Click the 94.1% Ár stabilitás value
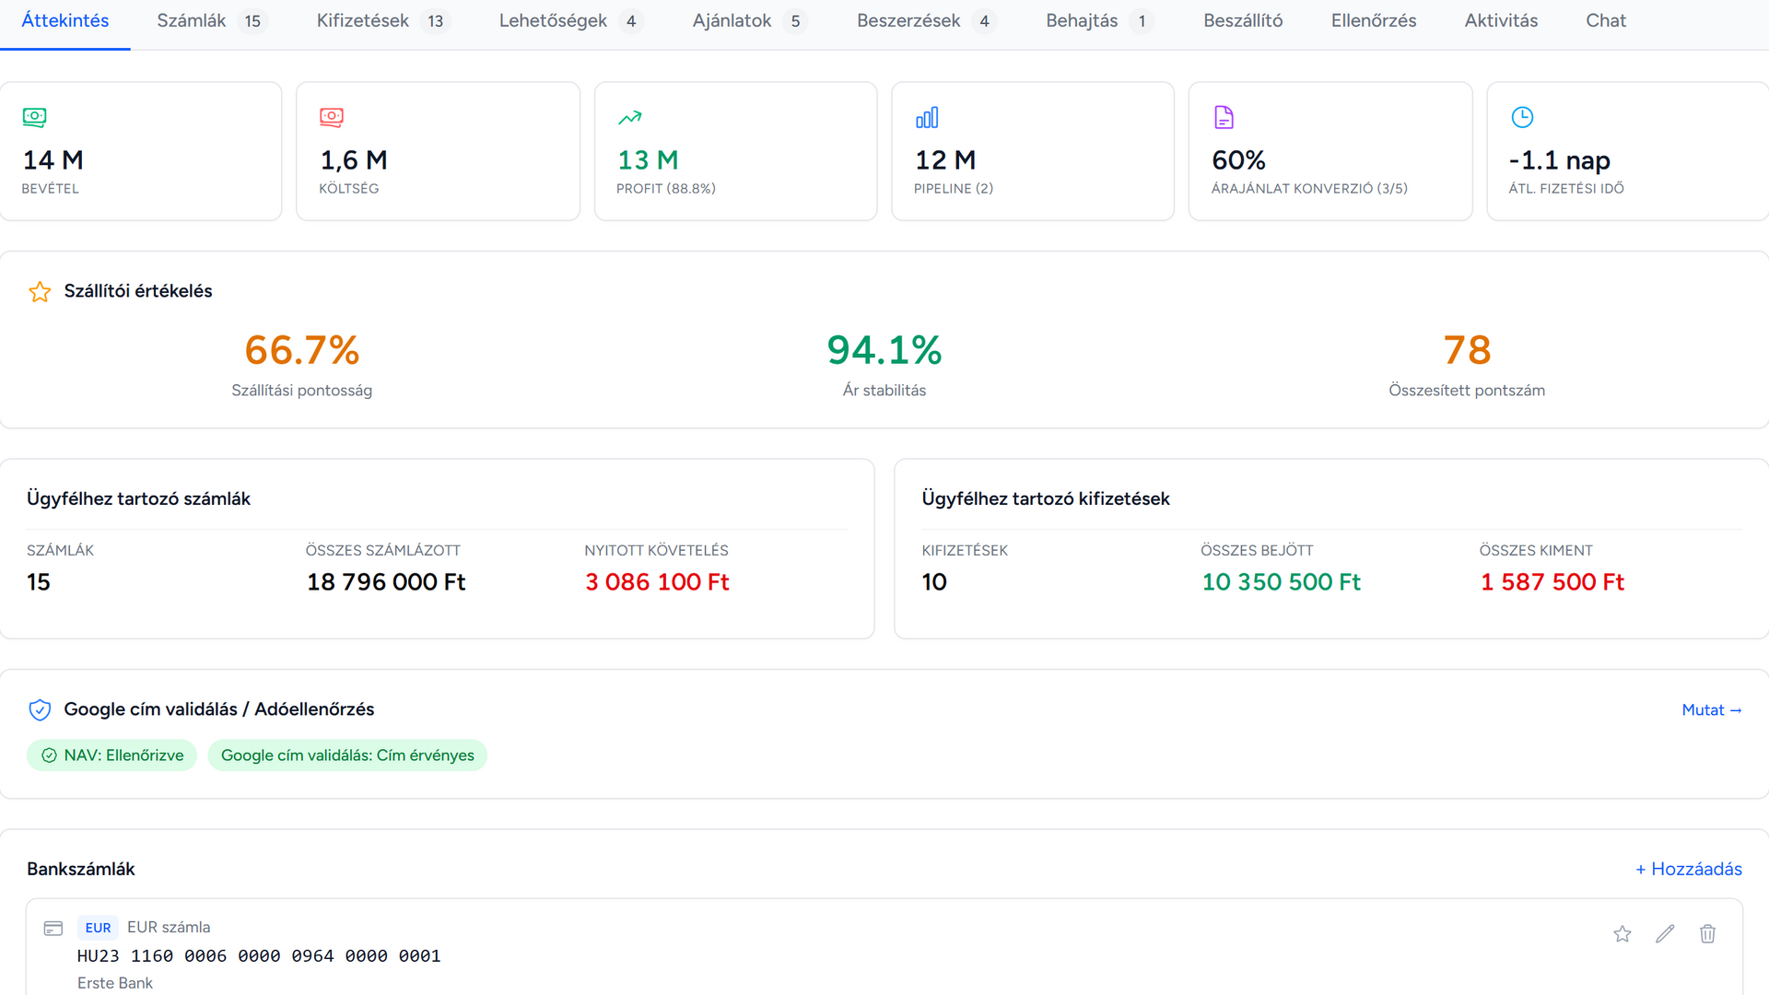Image resolution: width=1769 pixels, height=995 pixels. tap(884, 350)
